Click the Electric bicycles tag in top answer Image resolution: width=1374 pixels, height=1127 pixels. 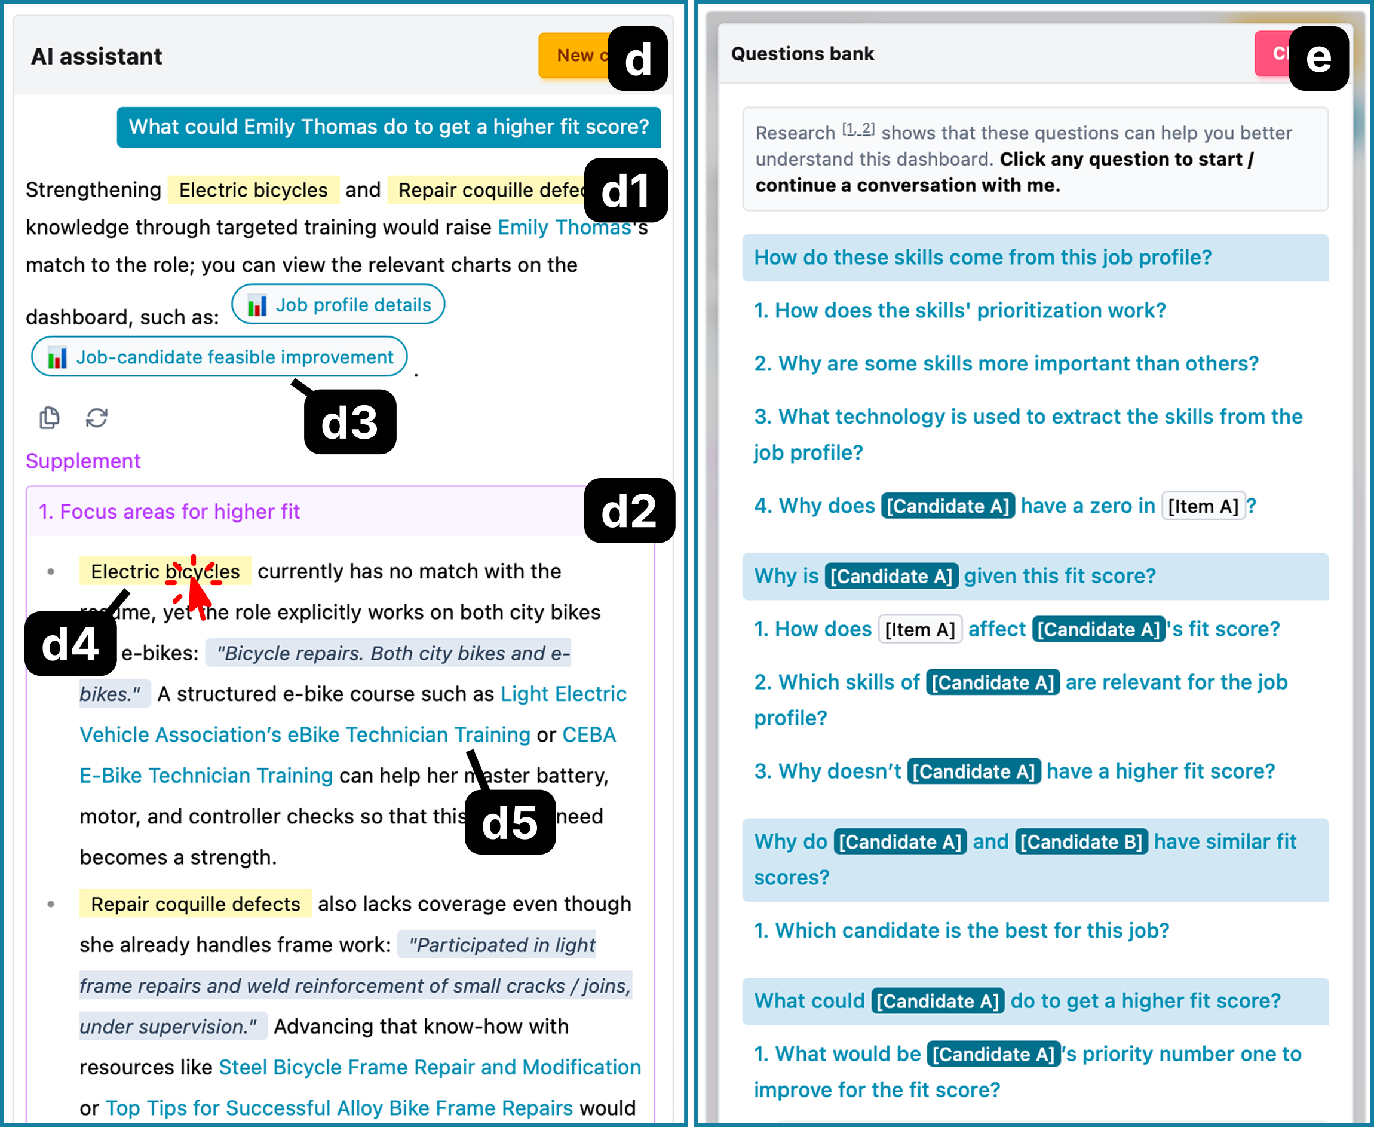point(253,190)
